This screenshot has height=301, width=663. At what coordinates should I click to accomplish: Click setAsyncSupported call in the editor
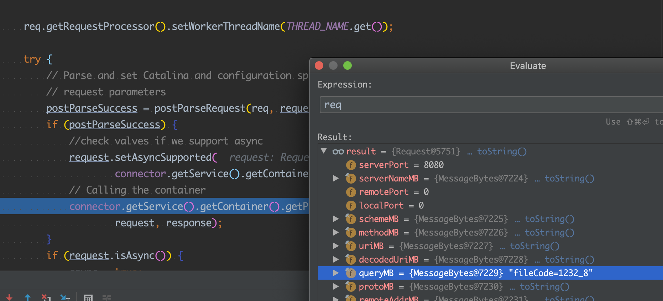(x=163, y=158)
